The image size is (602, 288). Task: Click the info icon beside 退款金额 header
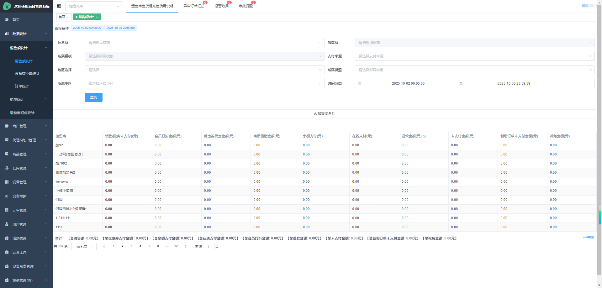click(x=424, y=137)
